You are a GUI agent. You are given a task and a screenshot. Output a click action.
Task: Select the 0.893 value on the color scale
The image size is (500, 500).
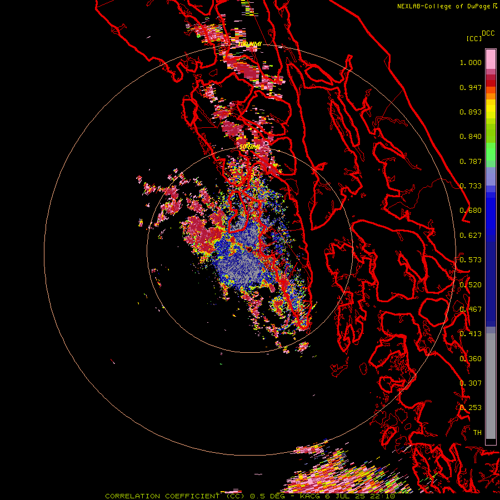(x=471, y=112)
